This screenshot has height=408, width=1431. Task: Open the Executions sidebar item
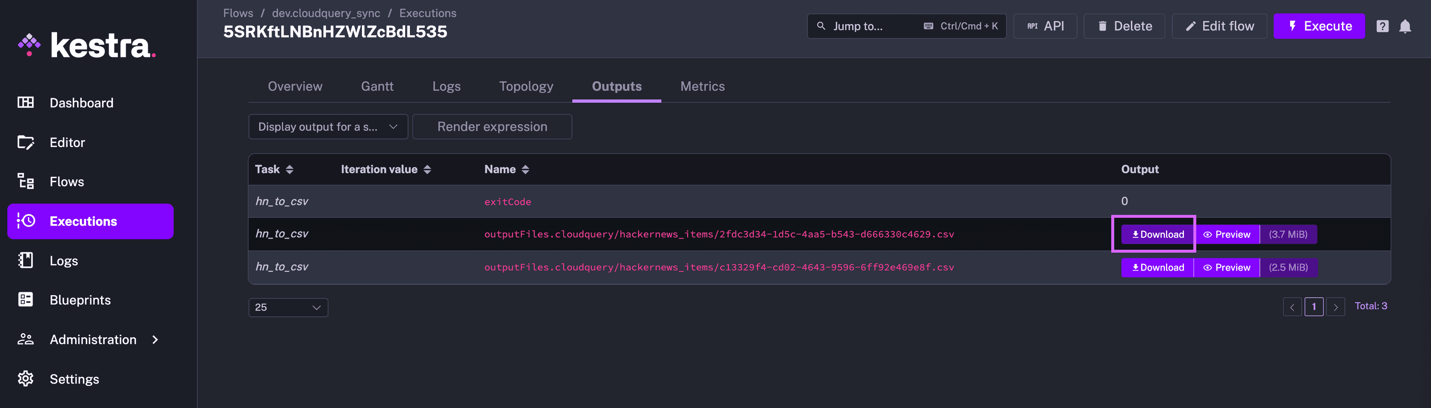click(83, 221)
